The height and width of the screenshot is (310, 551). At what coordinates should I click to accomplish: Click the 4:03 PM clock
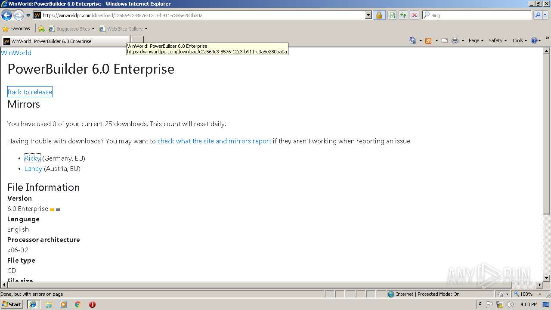[529, 304]
